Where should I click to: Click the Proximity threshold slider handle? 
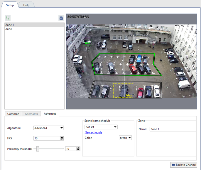click(x=37, y=149)
